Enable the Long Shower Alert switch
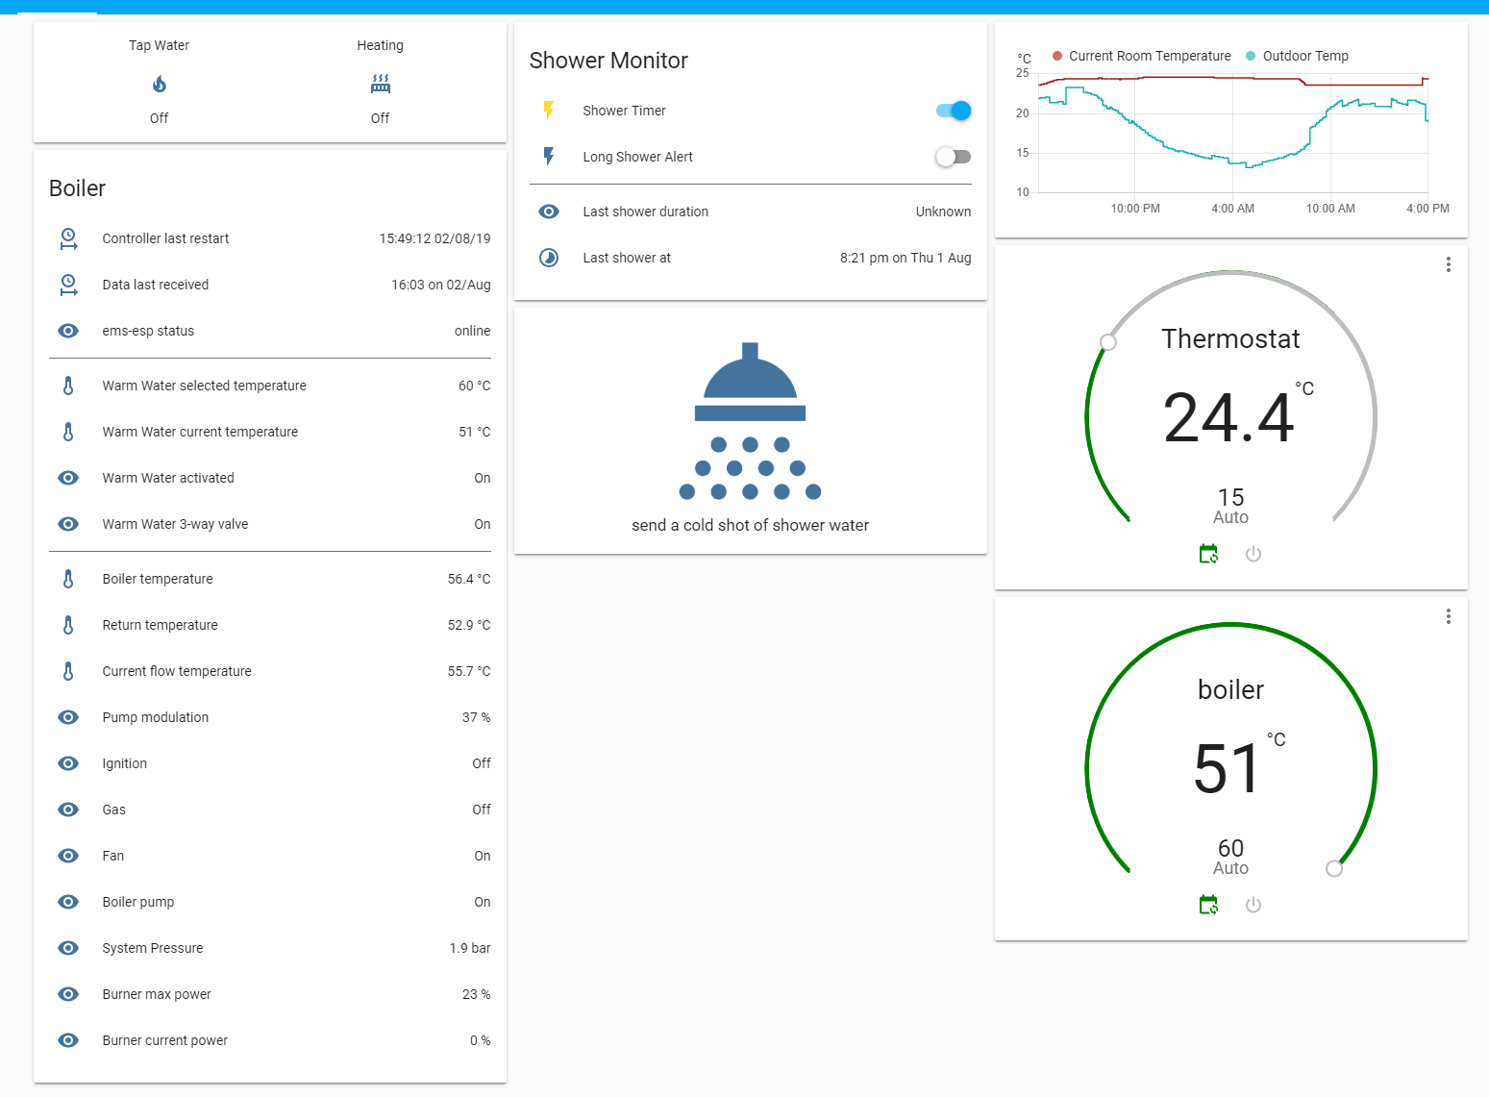This screenshot has width=1489, height=1097. pyautogui.click(x=953, y=157)
